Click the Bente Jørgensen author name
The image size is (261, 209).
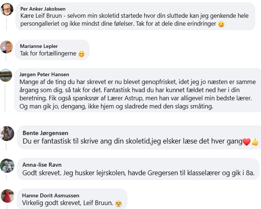(45, 133)
